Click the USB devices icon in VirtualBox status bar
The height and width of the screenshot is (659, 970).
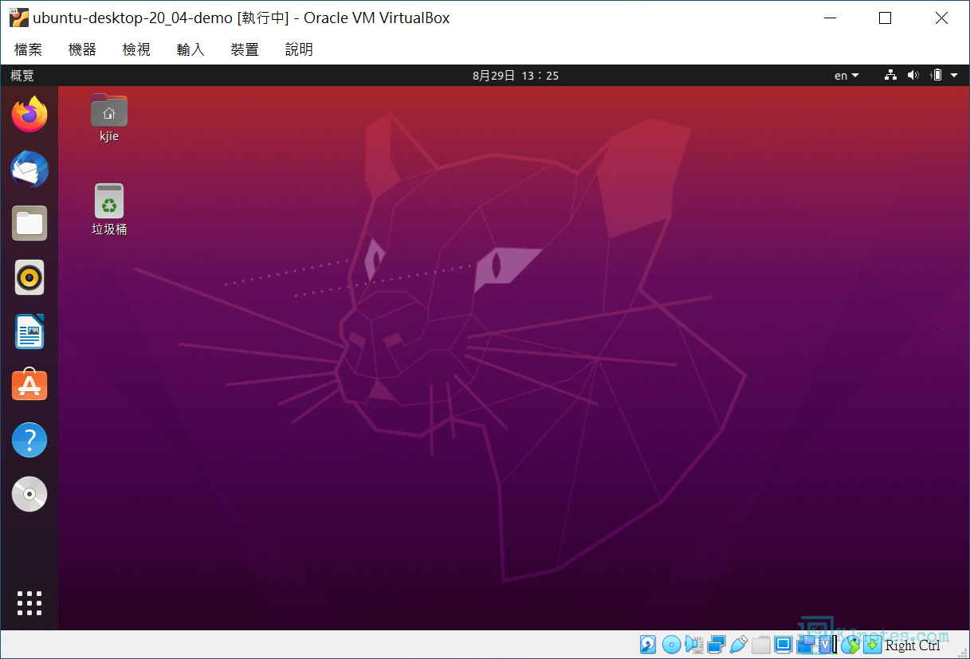[738, 644]
